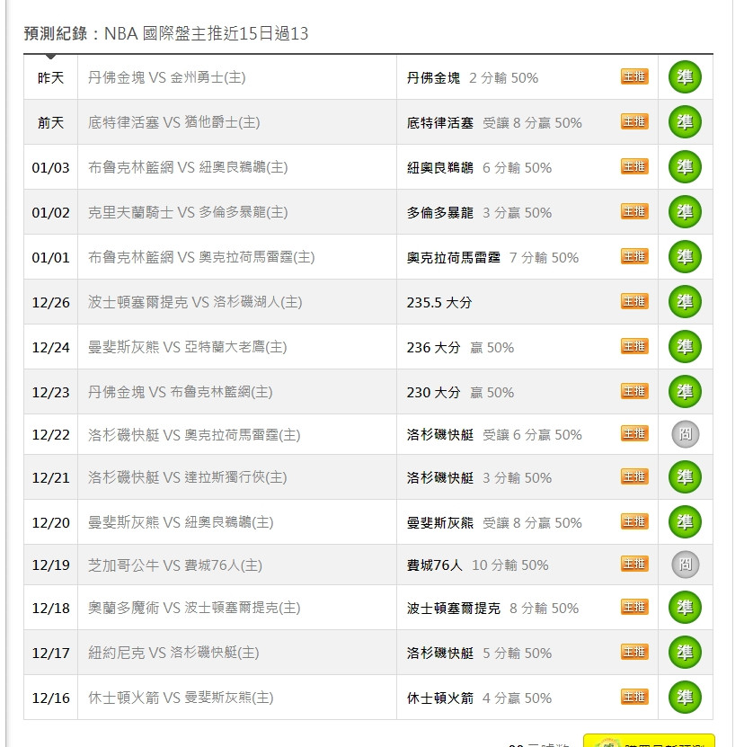Click the green 準 result icon for 12/16
The width and height of the screenshot is (753, 747).
click(x=685, y=697)
